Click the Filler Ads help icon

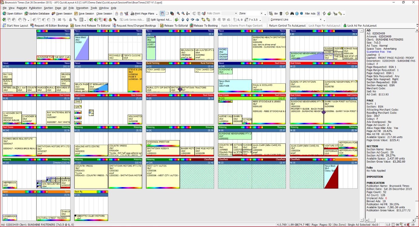pyautogui.click(x=319, y=14)
